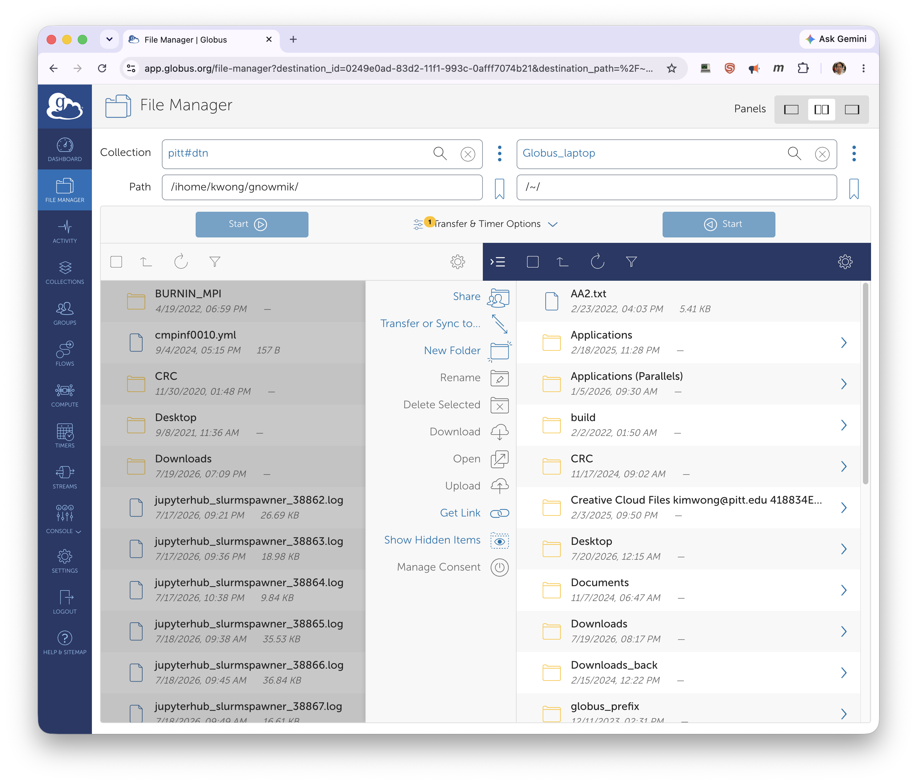Open the Documents folder chevron
Viewport: 917px width, 784px height.
(844, 590)
